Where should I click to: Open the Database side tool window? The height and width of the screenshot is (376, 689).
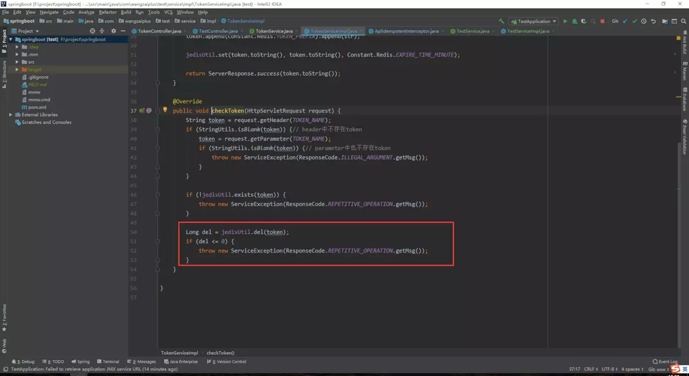click(x=684, y=99)
